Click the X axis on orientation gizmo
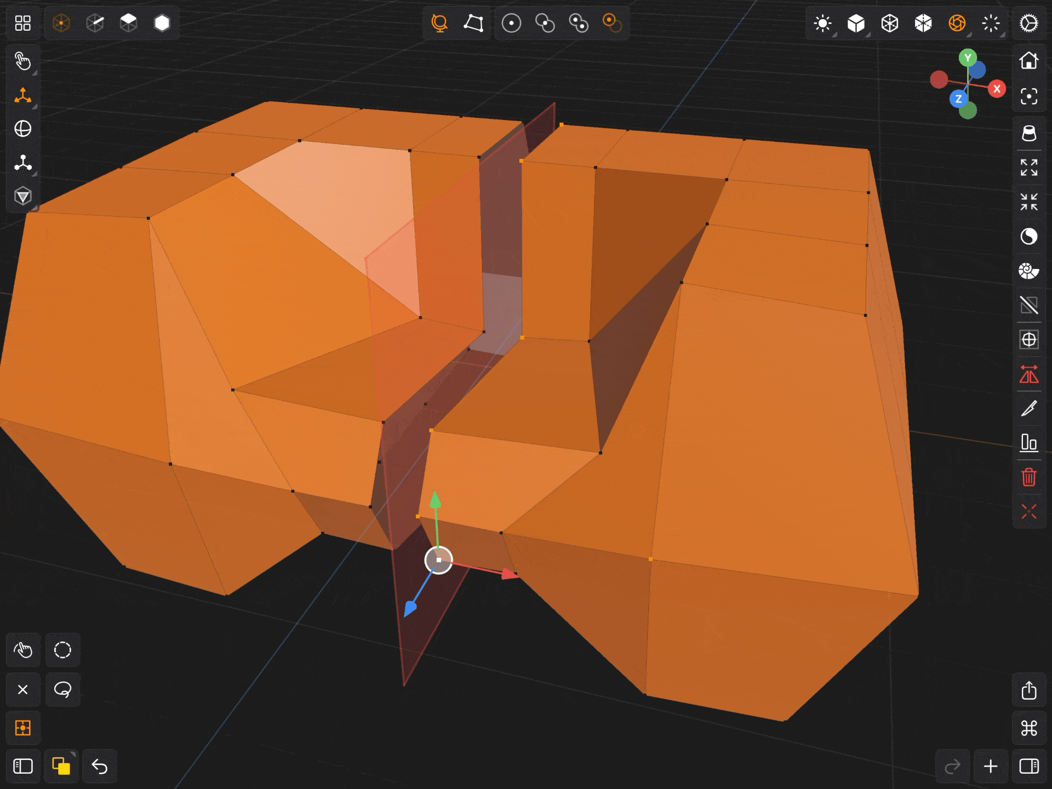The width and height of the screenshot is (1052, 789). [x=997, y=89]
